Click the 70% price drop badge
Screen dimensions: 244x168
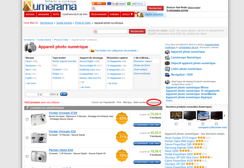122,156
